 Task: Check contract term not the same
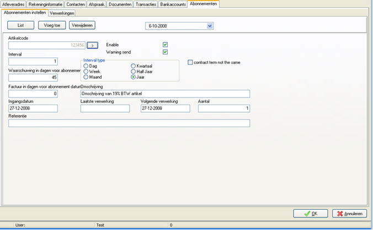tap(190, 62)
